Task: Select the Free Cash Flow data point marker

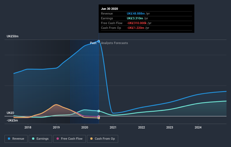Action: [x=99, y=116]
